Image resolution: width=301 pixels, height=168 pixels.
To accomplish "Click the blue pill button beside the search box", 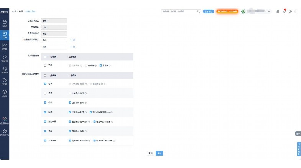I will click(209, 12).
